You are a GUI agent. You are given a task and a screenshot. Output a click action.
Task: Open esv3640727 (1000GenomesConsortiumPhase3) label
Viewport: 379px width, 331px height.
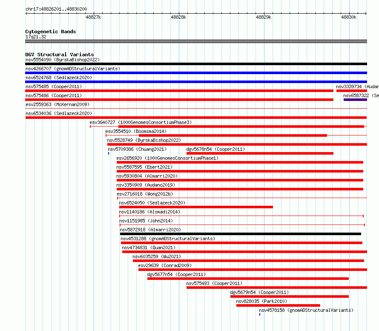click(141, 122)
